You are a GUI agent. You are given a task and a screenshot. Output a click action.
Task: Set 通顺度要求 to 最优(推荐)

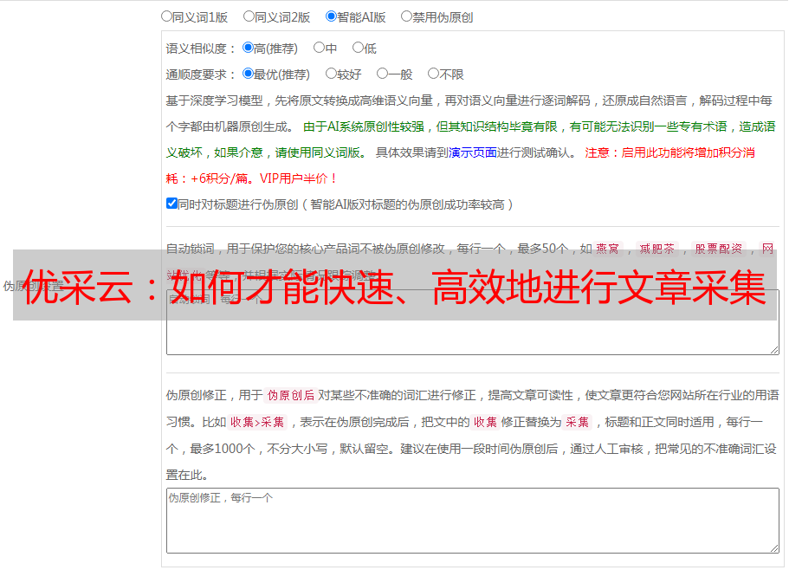pos(248,74)
